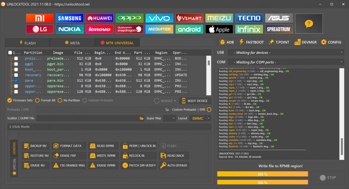Open the help question mark panel

pos(309,23)
